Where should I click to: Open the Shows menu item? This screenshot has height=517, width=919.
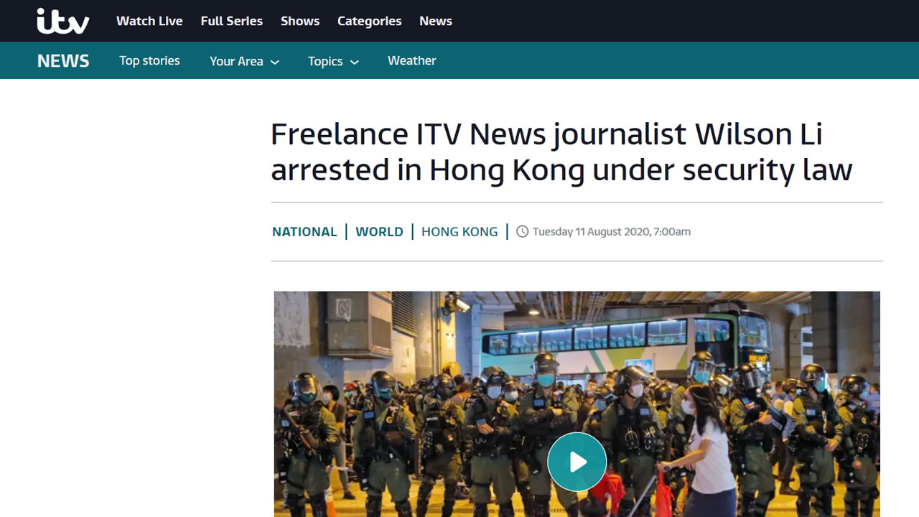coord(300,21)
